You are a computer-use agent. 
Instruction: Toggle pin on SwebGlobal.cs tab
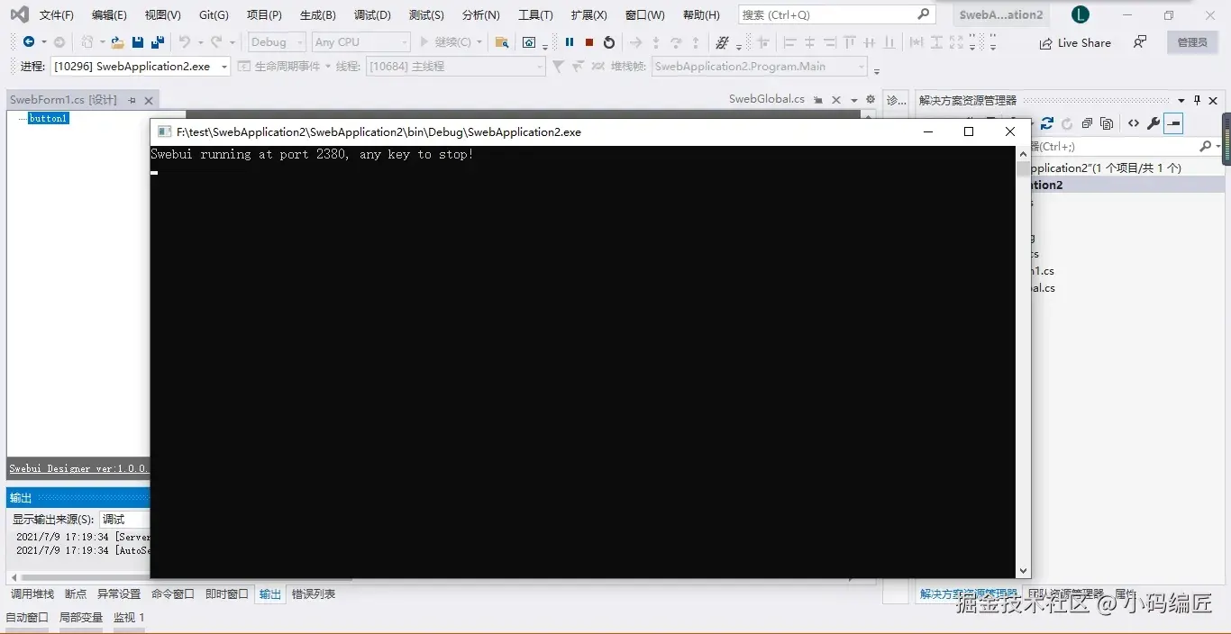tap(817, 100)
